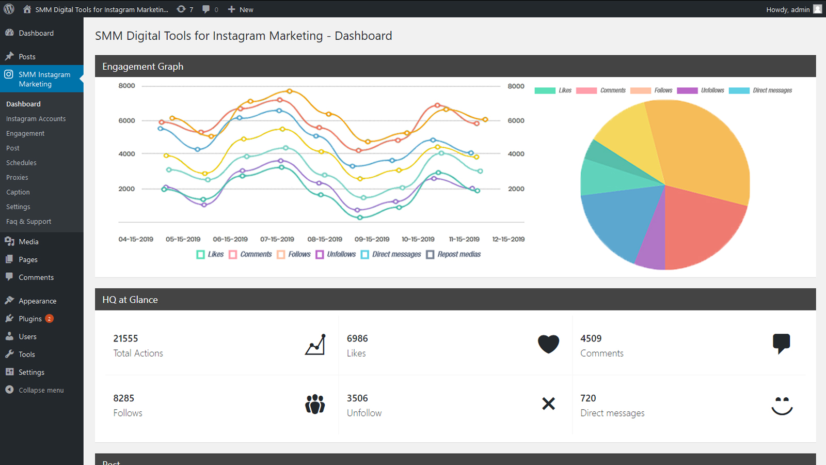Click Howdy, admin account link

click(x=788, y=9)
